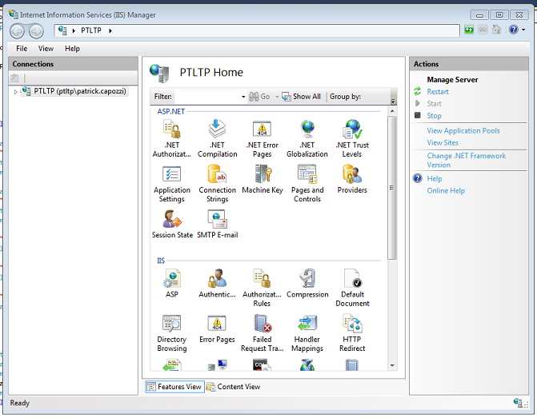537x418 pixels.
Task: Click Restart in Actions pane
Action: click(x=437, y=92)
